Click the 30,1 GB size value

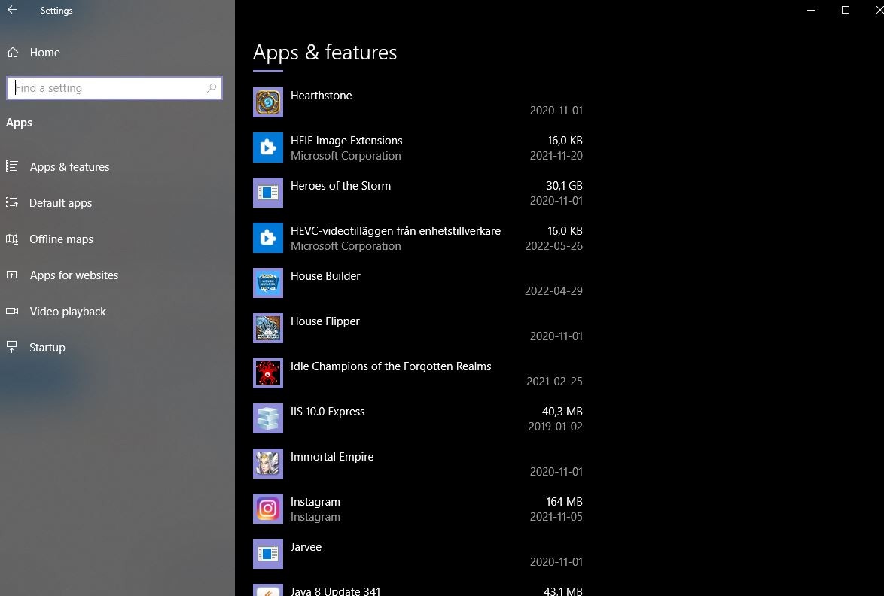[564, 185]
